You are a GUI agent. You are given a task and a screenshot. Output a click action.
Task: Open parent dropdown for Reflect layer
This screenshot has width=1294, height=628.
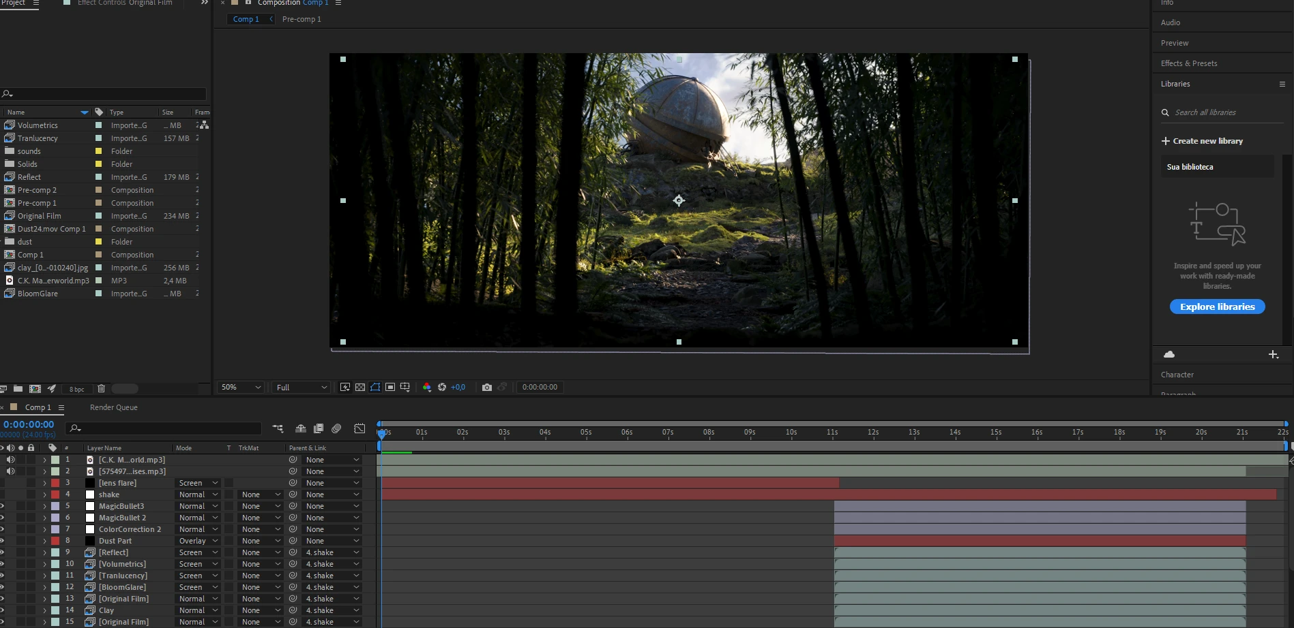click(332, 552)
